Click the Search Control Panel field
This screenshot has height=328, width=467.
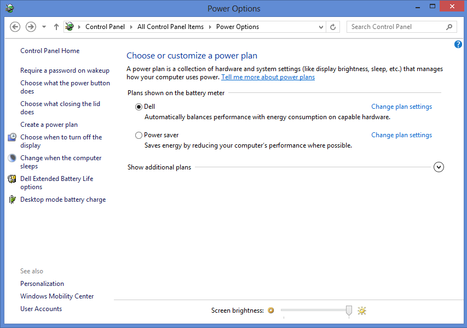401,27
